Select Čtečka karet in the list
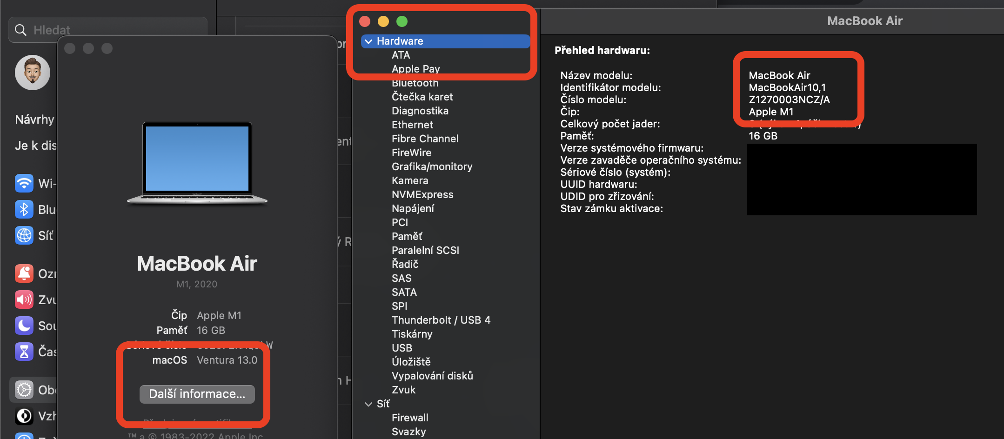This screenshot has width=1004, height=439. 422,97
